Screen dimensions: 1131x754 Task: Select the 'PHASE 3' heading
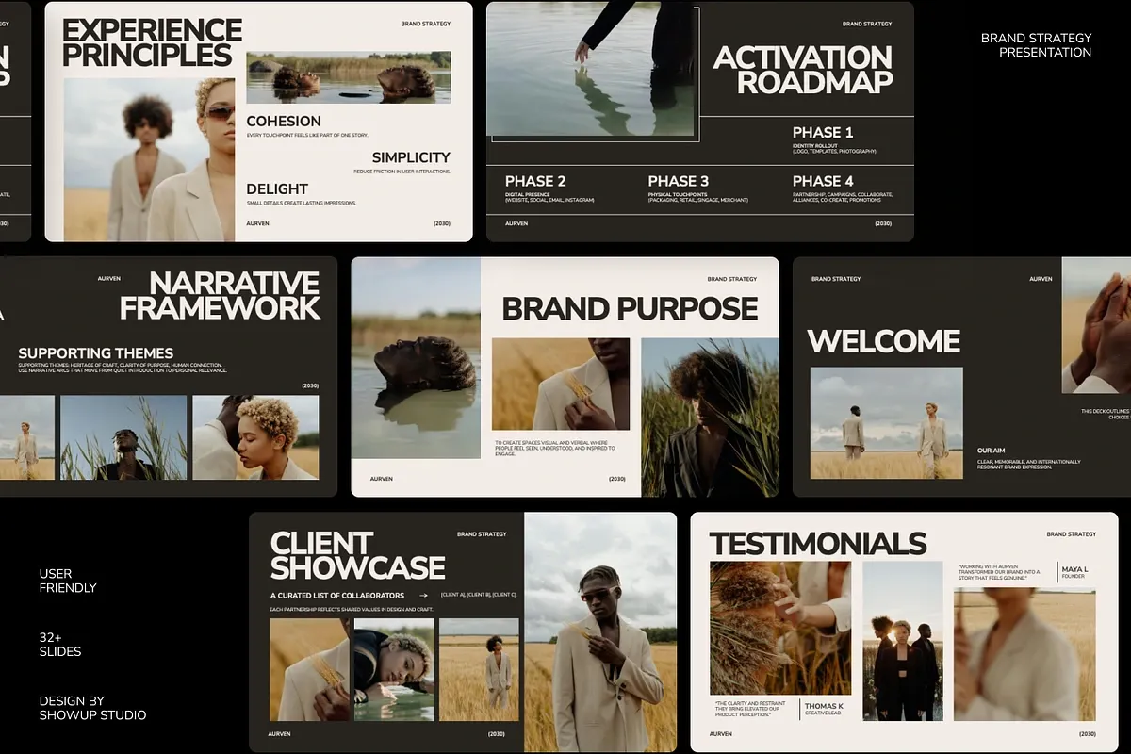(x=679, y=181)
